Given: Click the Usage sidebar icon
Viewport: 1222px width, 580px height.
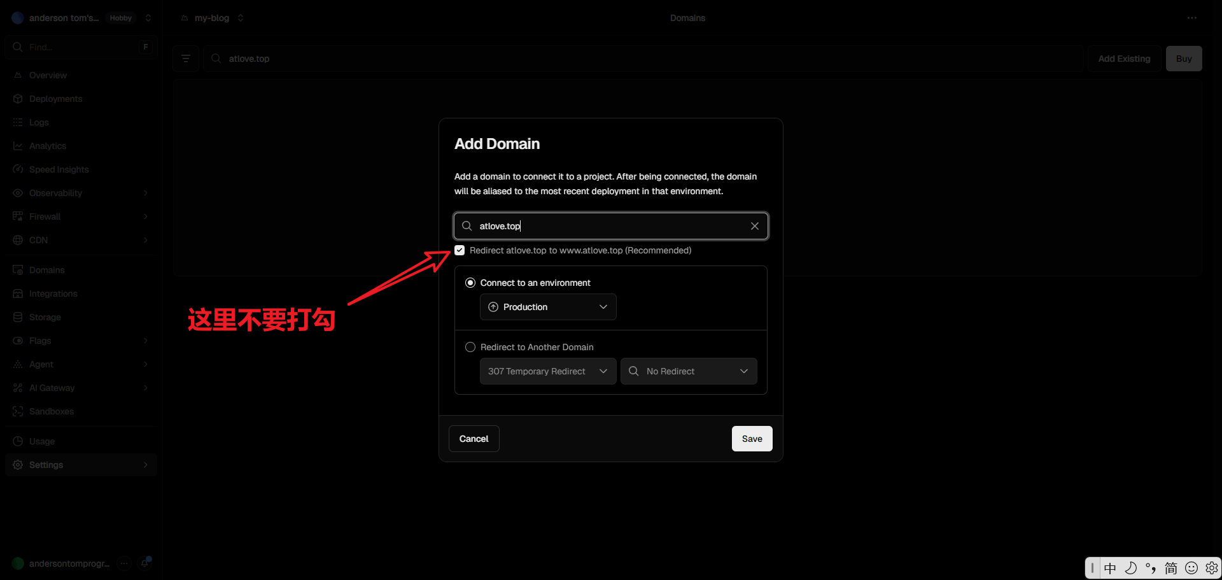Looking at the screenshot, I should pyautogui.click(x=18, y=441).
